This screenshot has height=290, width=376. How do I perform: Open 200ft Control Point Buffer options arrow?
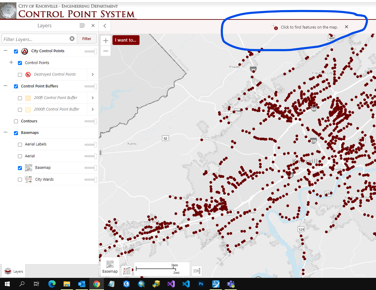pyautogui.click(x=93, y=98)
